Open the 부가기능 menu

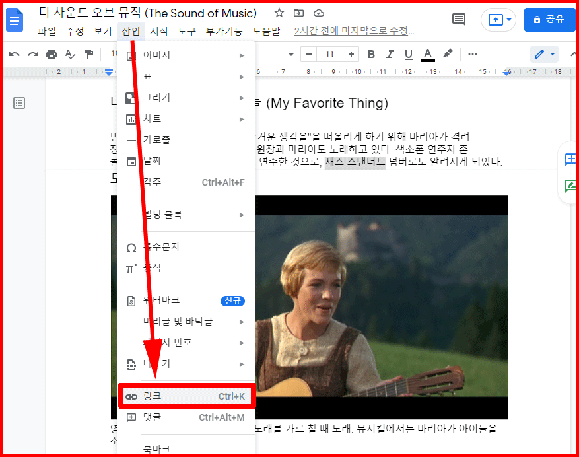tap(224, 32)
